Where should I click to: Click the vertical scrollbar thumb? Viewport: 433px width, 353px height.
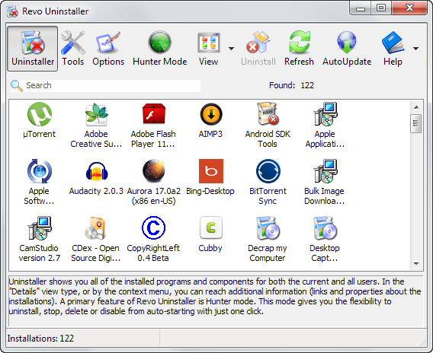pyautogui.click(x=416, y=123)
